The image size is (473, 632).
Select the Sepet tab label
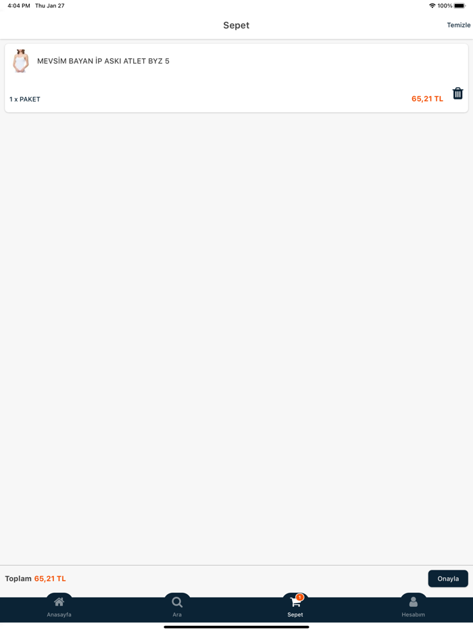click(x=295, y=614)
